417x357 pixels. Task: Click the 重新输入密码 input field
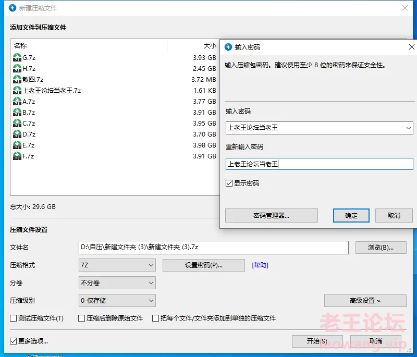pos(319,164)
